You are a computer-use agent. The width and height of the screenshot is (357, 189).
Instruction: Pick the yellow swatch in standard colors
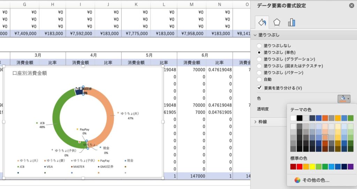pos(312,167)
